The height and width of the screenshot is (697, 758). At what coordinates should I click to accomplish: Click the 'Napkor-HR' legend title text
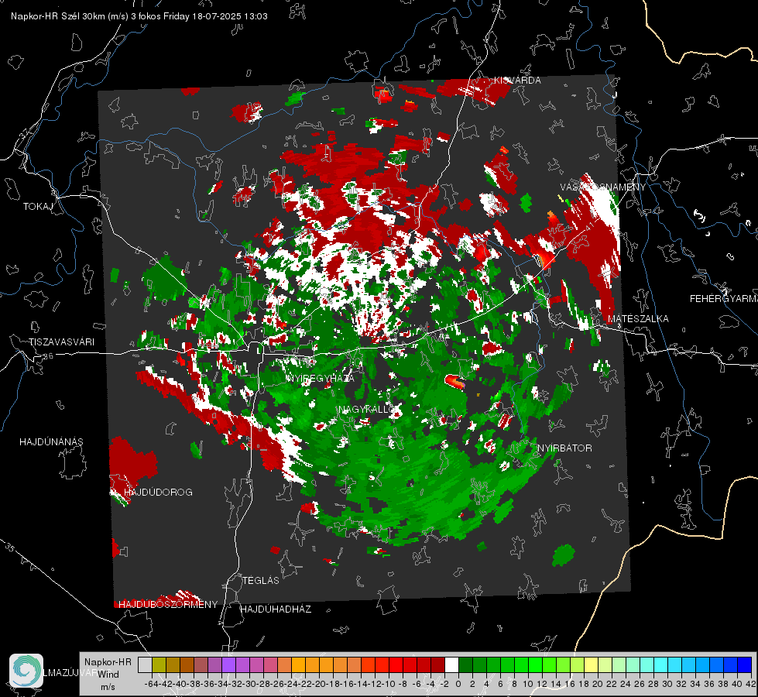pyautogui.click(x=108, y=662)
